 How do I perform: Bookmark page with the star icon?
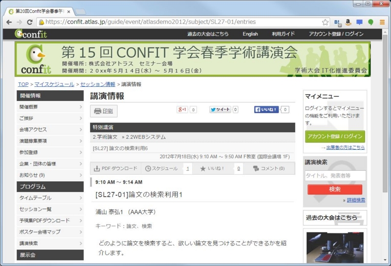[x=325, y=22]
